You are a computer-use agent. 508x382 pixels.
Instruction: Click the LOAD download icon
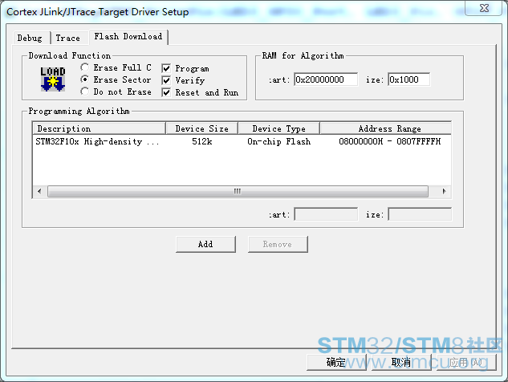pyautogui.click(x=53, y=79)
